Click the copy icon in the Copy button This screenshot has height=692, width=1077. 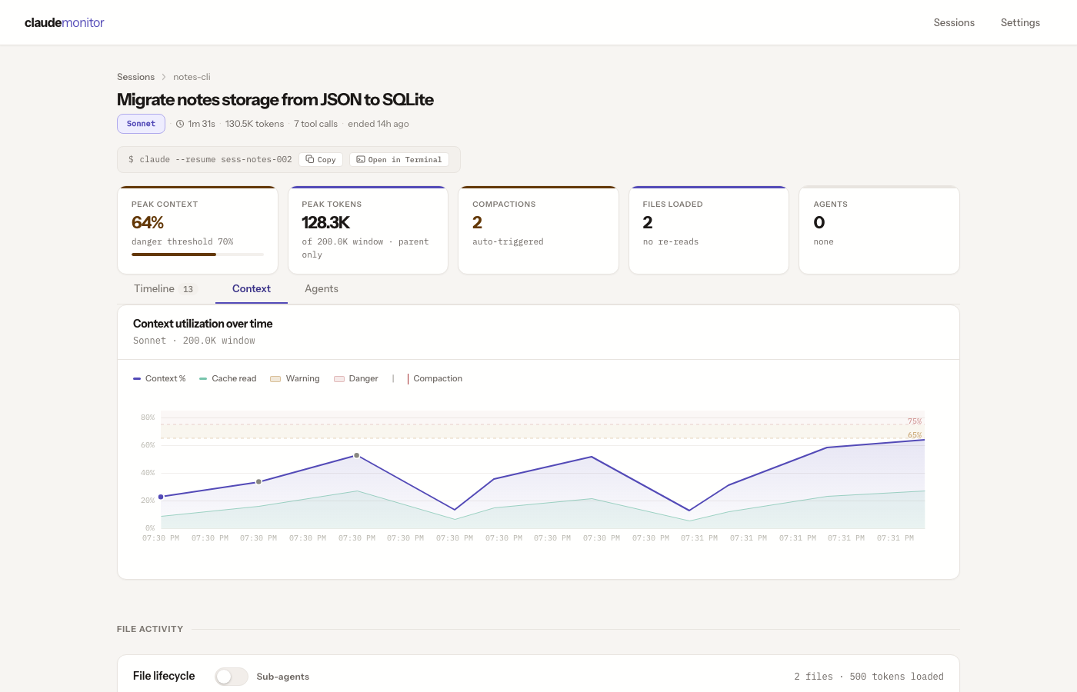pos(310,159)
